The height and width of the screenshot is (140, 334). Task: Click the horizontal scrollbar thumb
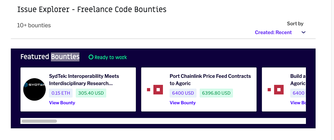pos(39,121)
